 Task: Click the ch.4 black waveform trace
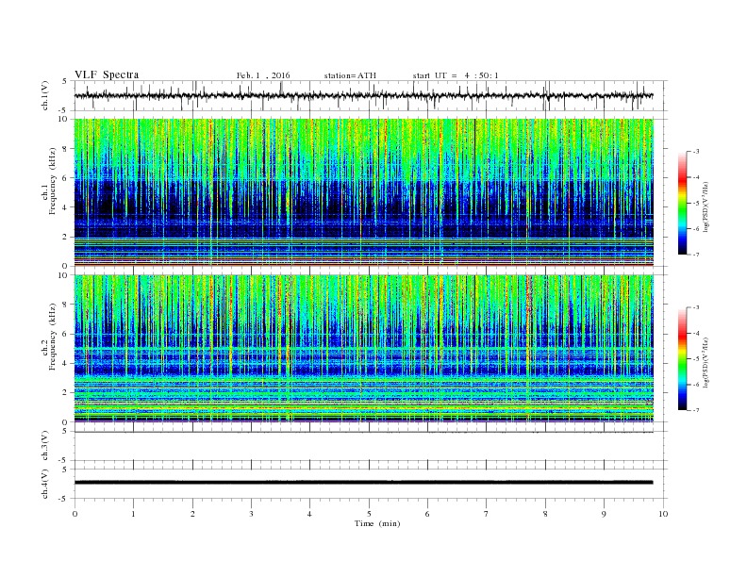point(363,483)
